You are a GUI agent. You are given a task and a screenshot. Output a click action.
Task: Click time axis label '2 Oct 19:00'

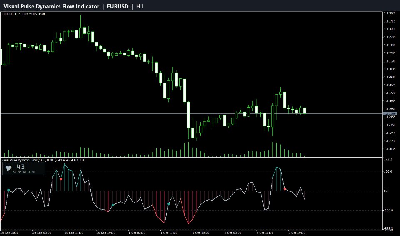pos(297,233)
